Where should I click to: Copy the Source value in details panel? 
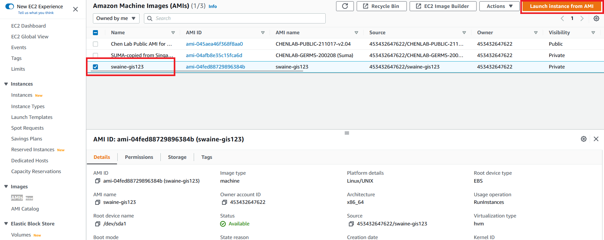(351, 224)
